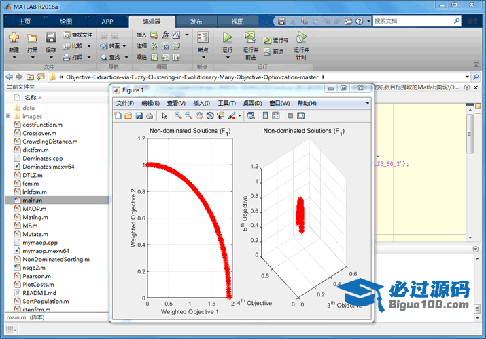The width and height of the screenshot is (486, 339).
Task: Click the fx insert function icon
Action: coord(165,35)
